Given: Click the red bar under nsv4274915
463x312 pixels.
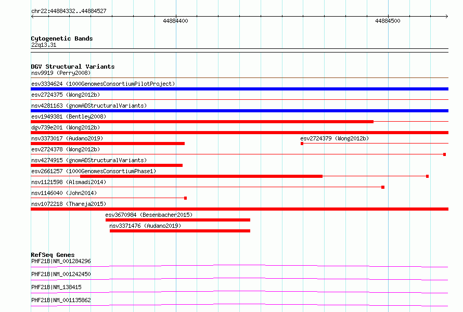Looking at the screenshot, I should click(x=107, y=165).
